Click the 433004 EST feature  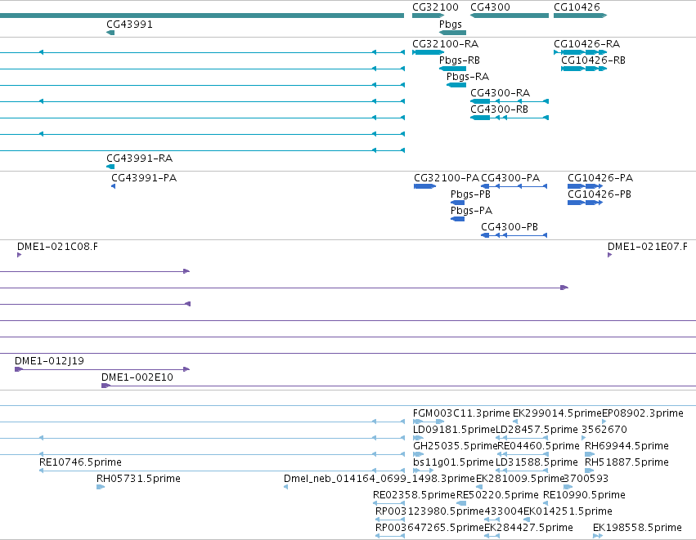pyautogui.click(x=492, y=520)
